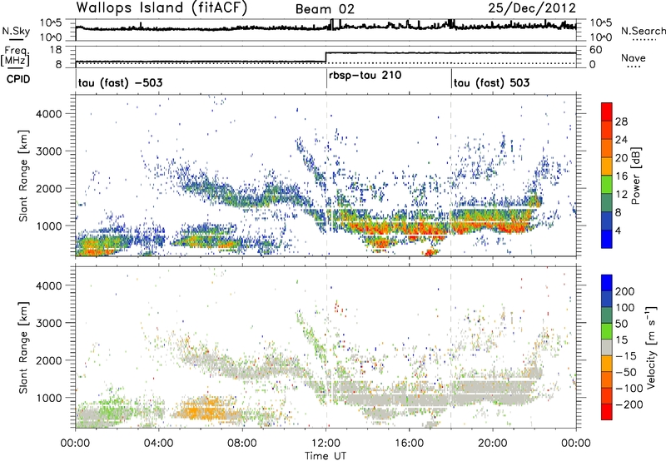Click the 'Nave' legend label
This screenshot has height=461, width=666.
(634, 57)
